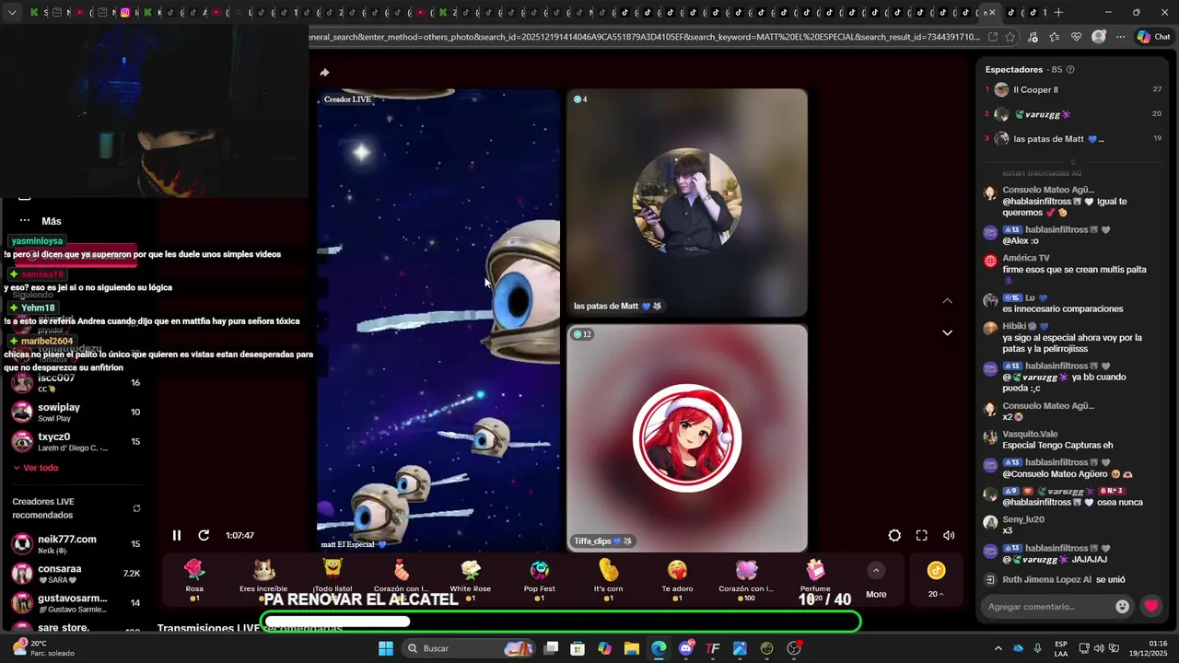Open the guest tile las patas de Matt

(x=687, y=203)
